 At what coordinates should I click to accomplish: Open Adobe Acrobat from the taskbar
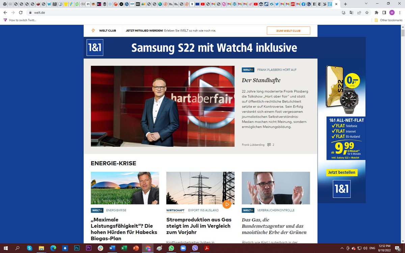[x=207, y=248]
